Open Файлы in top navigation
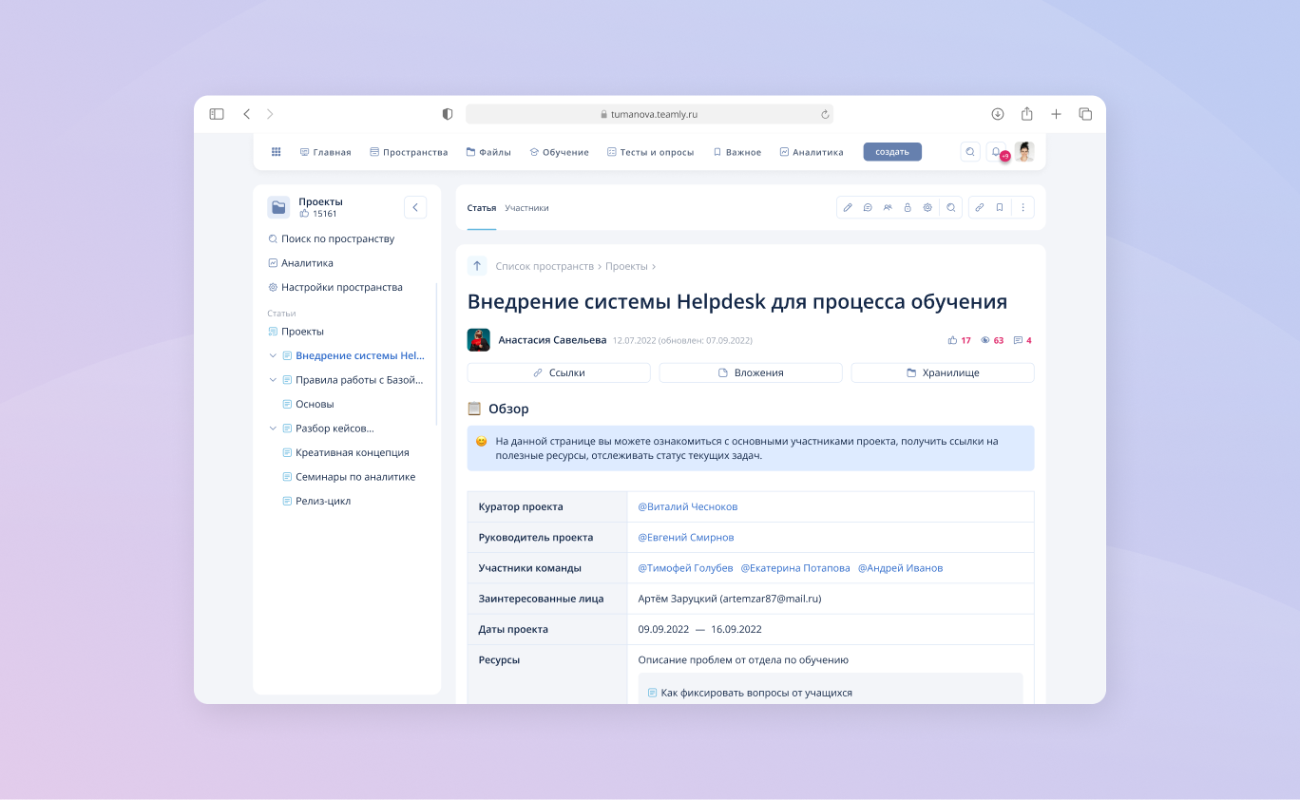 tap(488, 152)
